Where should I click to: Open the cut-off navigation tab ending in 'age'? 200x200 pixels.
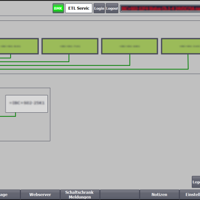coord(10,195)
